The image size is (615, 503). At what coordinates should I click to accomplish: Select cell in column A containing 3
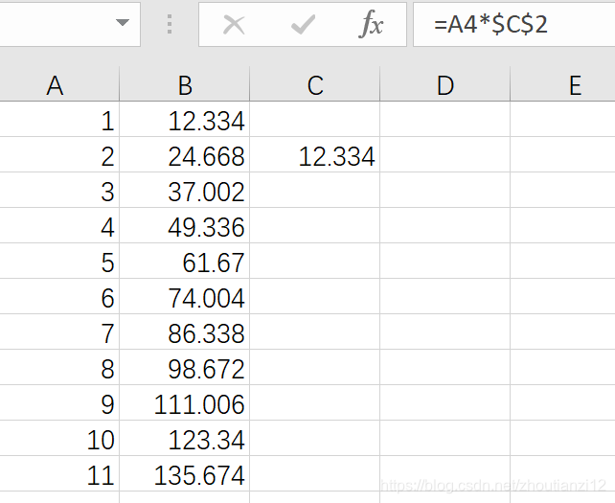[x=59, y=190]
